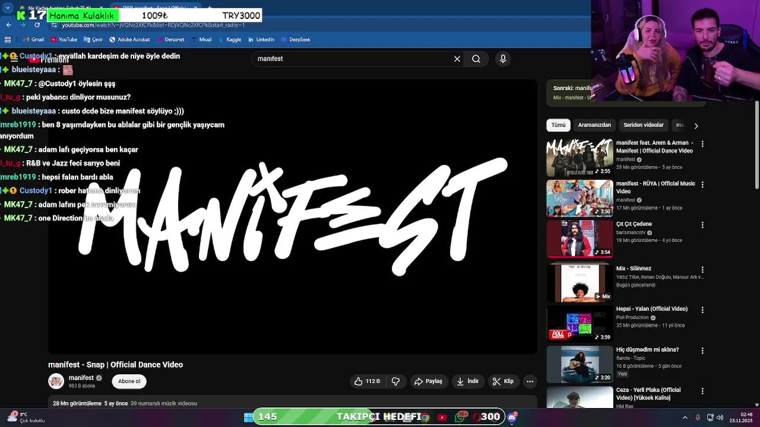Screen dimensions: 760x427
Task: Open options for Ceza - Yerli Plaka video
Action: tap(702, 391)
